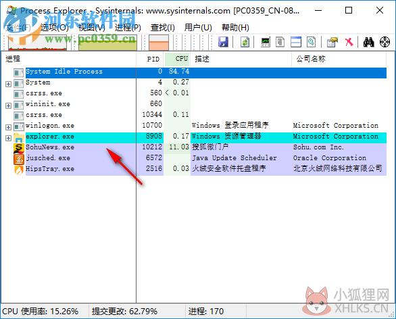Click the physical memory mini graph
Viewport: 396px width, 319px height.
coord(159,42)
